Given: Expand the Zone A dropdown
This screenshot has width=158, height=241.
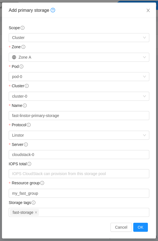Looking at the screenshot, I should [79, 57].
